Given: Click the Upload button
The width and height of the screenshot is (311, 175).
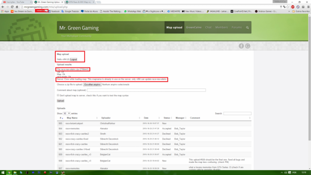Looking at the screenshot, I should [x=60, y=101].
